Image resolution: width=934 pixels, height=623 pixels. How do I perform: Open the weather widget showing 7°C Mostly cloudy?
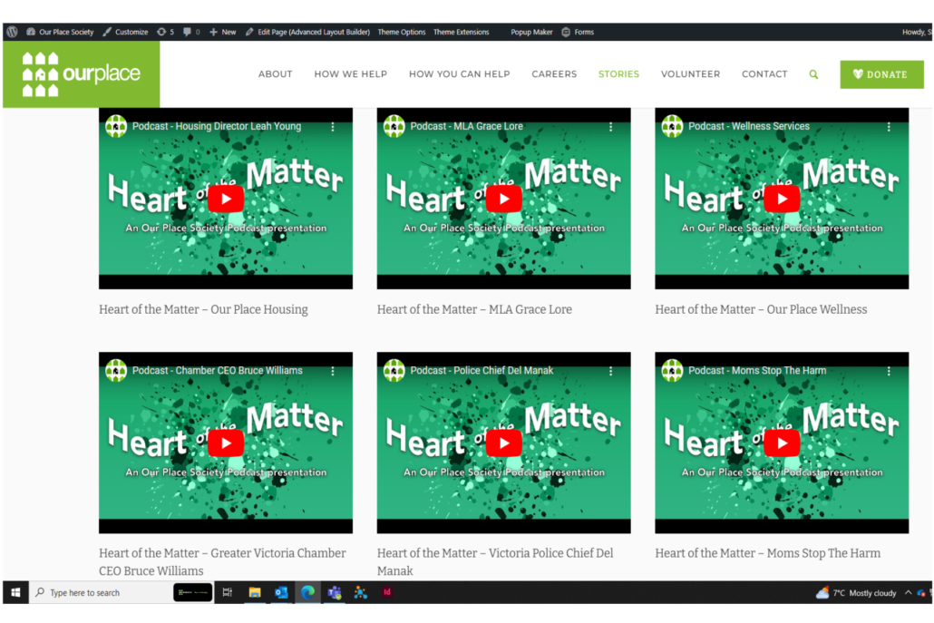856,593
